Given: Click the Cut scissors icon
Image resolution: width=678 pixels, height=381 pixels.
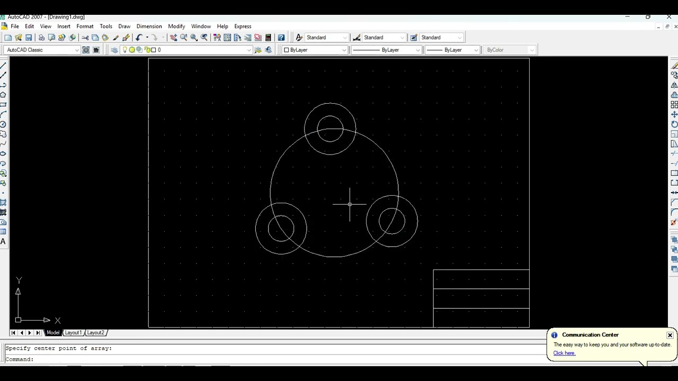Looking at the screenshot, I should (x=85, y=38).
